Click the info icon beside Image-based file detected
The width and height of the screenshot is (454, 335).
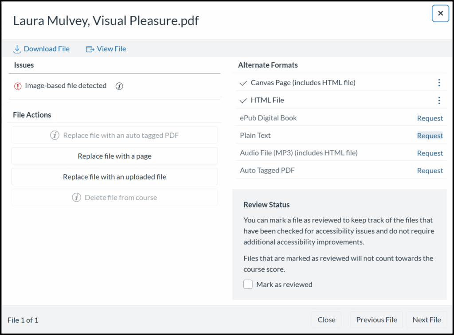(x=119, y=86)
